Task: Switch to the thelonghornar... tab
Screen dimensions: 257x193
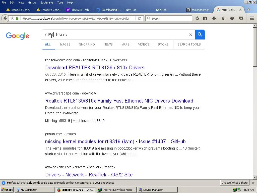Action: pos(199,10)
